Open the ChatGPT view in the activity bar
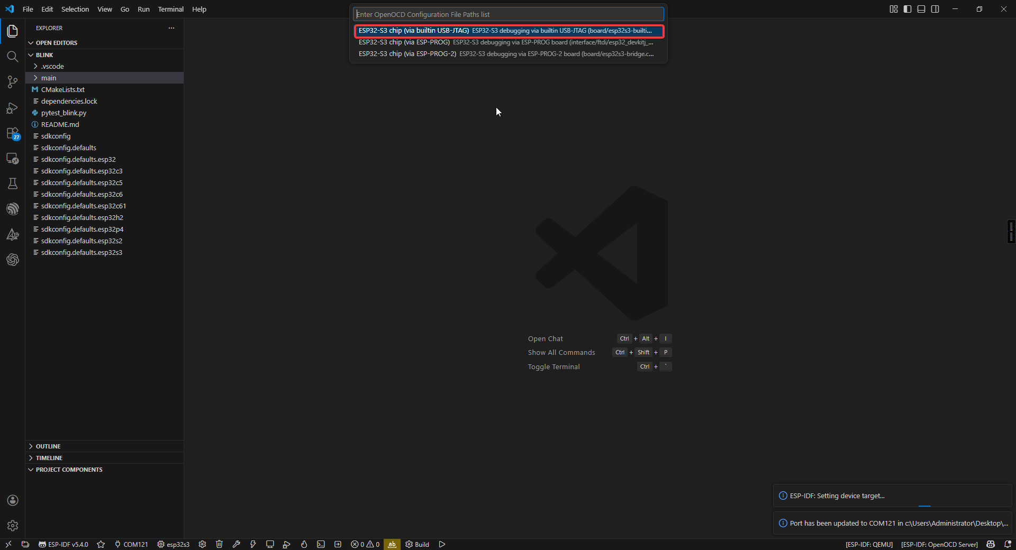Screen dimensions: 1016x550 tap(13, 260)
